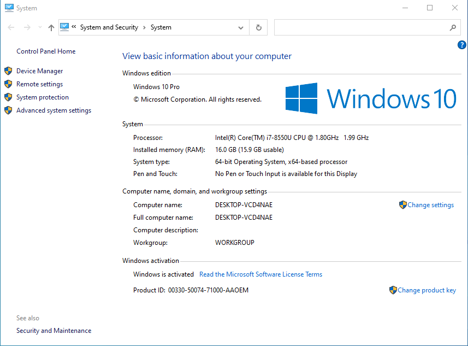Refresh the System page
The height and width of the screenshot is (346, 468).
(258, 27)
